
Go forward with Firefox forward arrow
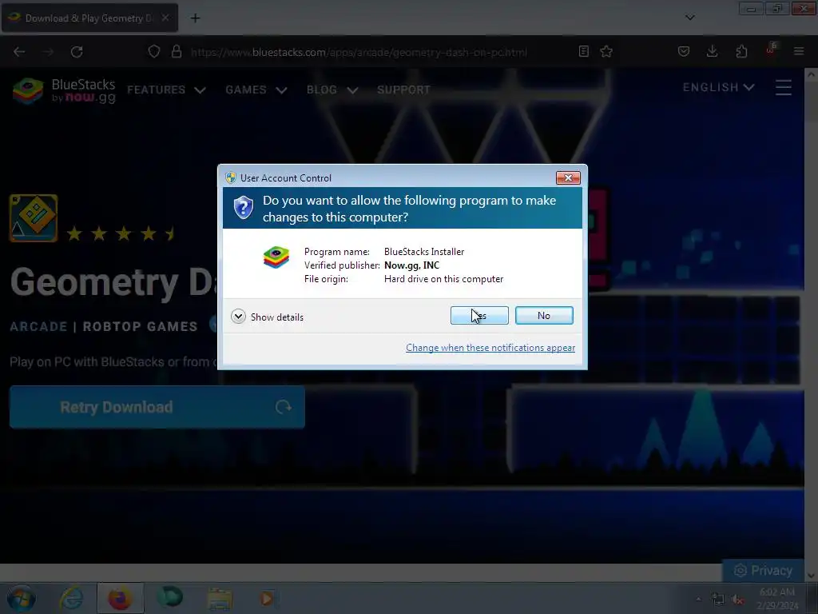(x=48, y=52)
